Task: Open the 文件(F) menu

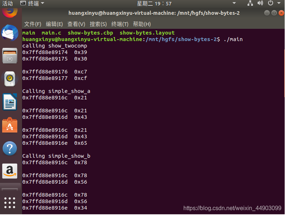Action: tap(33, 24)
